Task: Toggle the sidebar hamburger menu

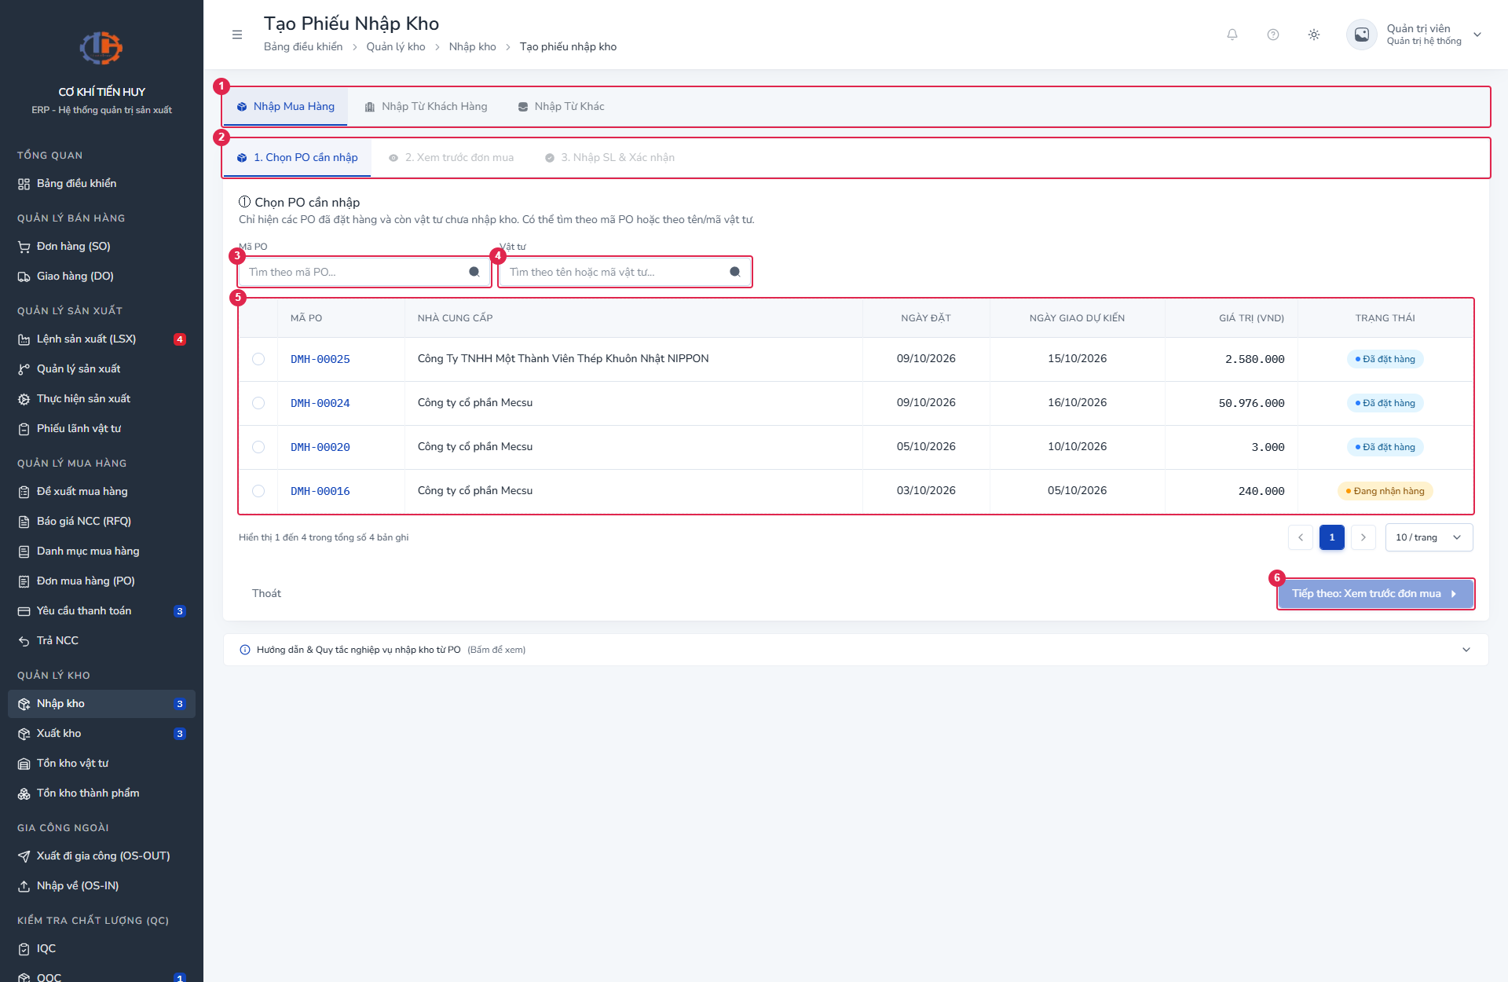Action: tap(237, 35)
